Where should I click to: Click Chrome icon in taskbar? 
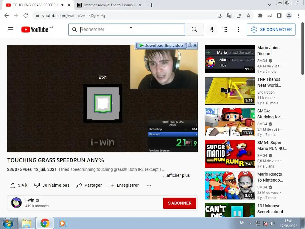coord(45,223)
